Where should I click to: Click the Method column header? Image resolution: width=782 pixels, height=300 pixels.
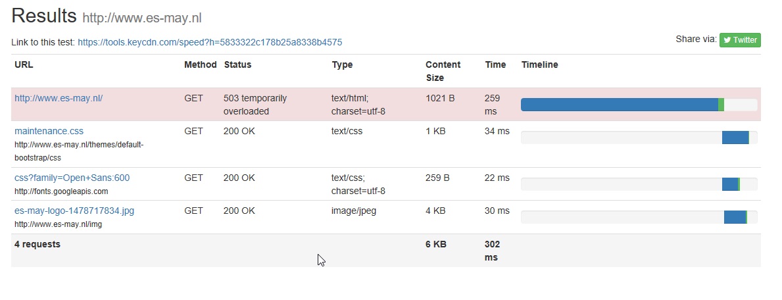[x=200, y=64]
